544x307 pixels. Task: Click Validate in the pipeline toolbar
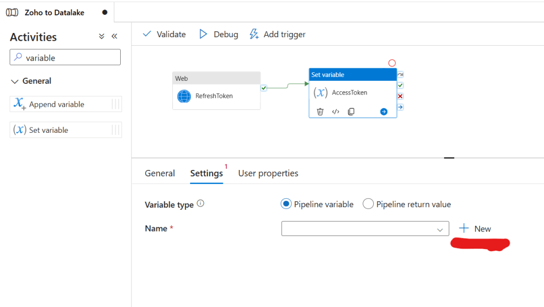tap(164, 35)
